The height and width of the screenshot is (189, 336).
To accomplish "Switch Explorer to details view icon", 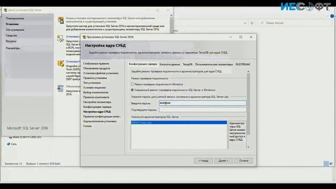I will (x=326, y=164).
